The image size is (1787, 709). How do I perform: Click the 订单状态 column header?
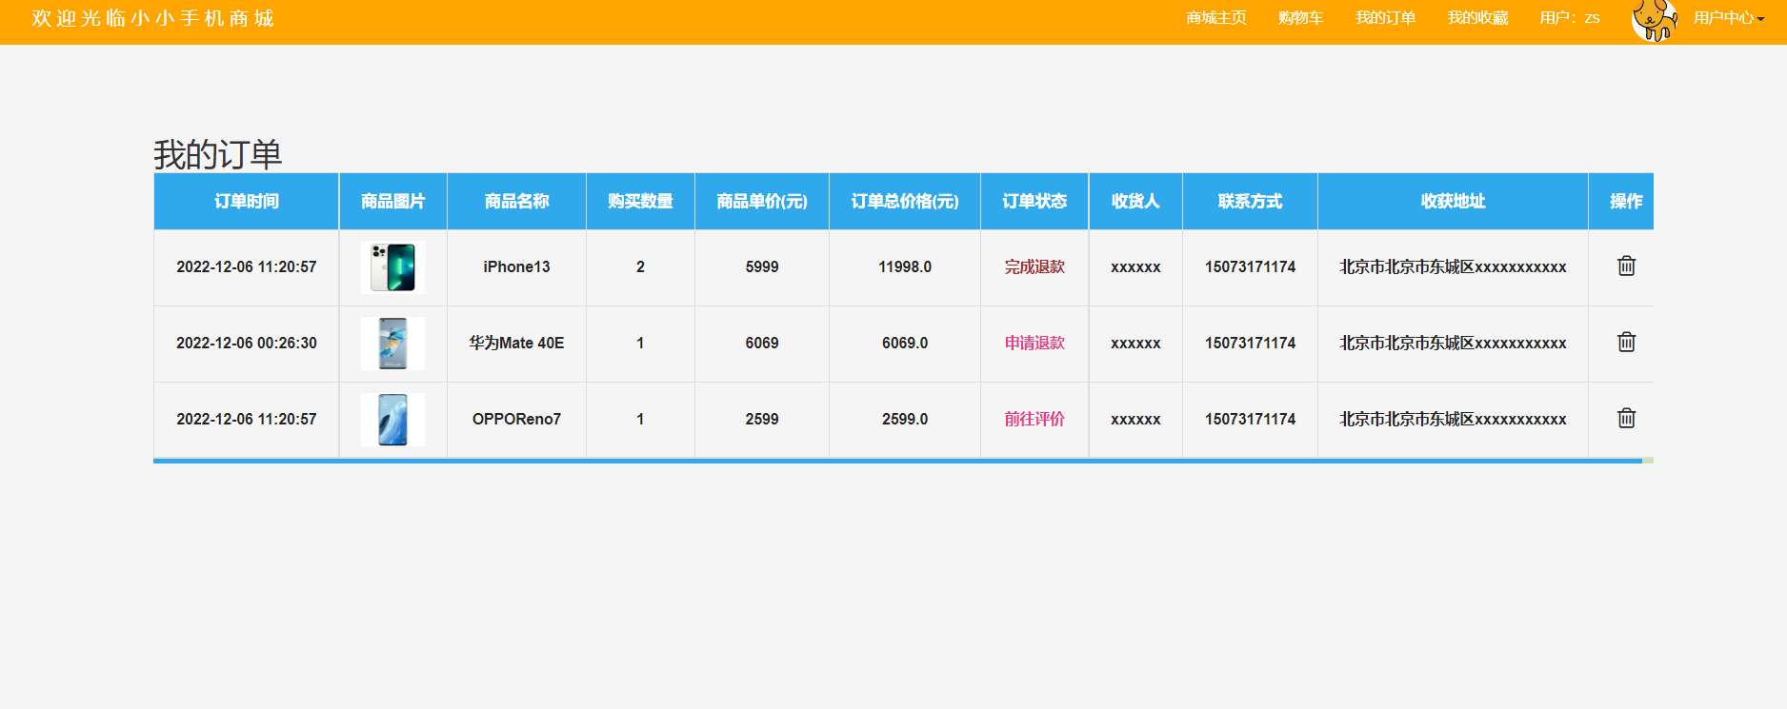[x=1034, y=201]
